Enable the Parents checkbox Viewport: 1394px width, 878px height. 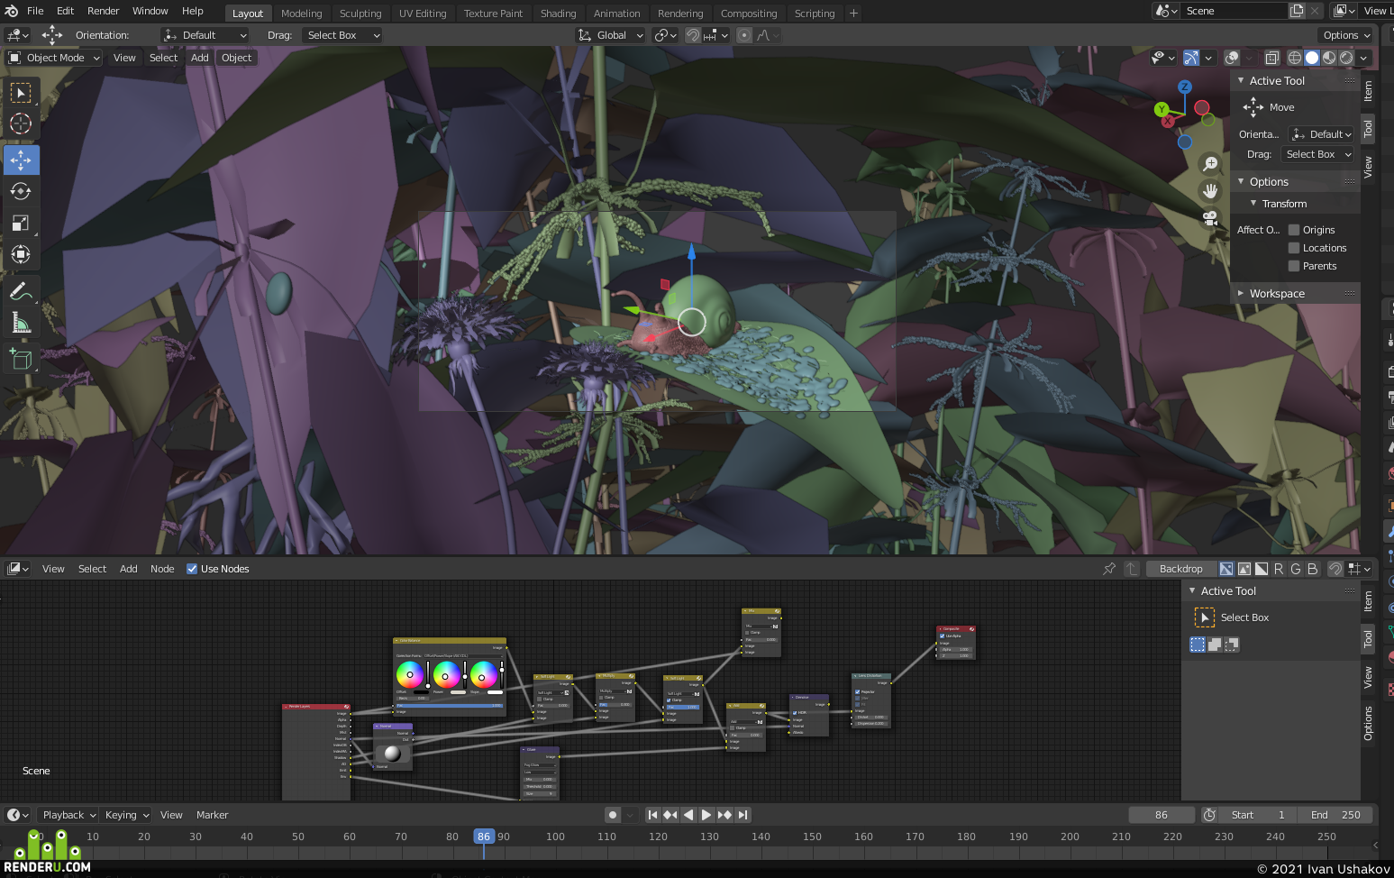point(1294,266)
